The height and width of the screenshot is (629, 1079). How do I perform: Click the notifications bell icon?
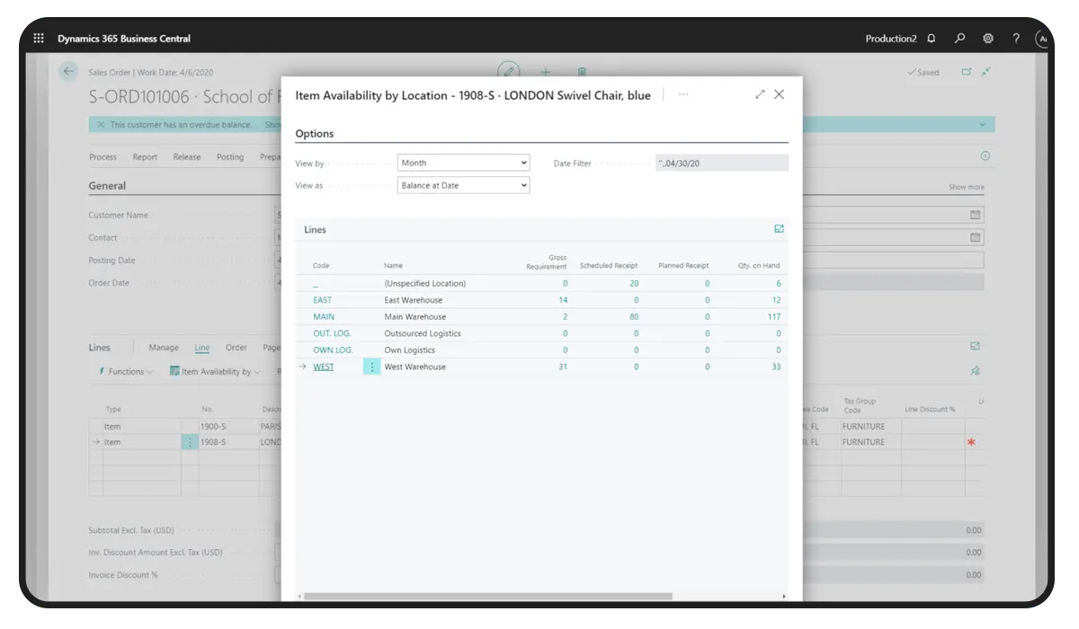[x=932, y=39]
